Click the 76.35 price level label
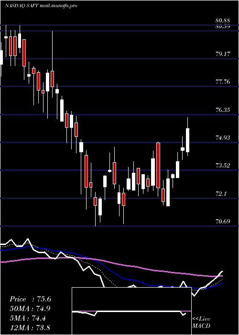 [x=223, y=110]
